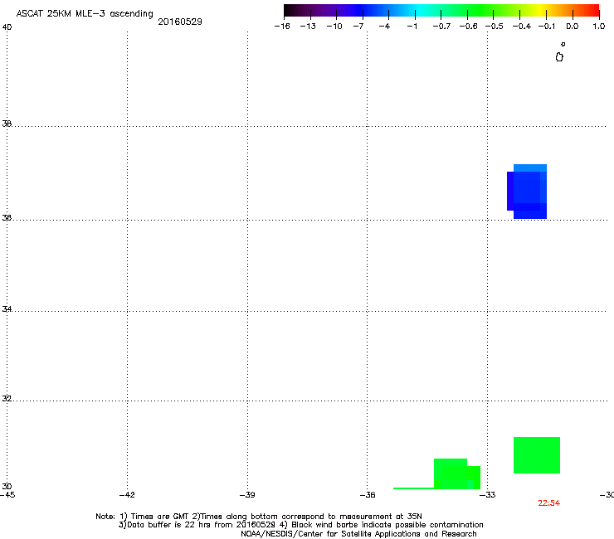Select the '1.0' color scale label
Image resolution: width=614 pixels, height=539 pixels.
[x=599, y=27]
